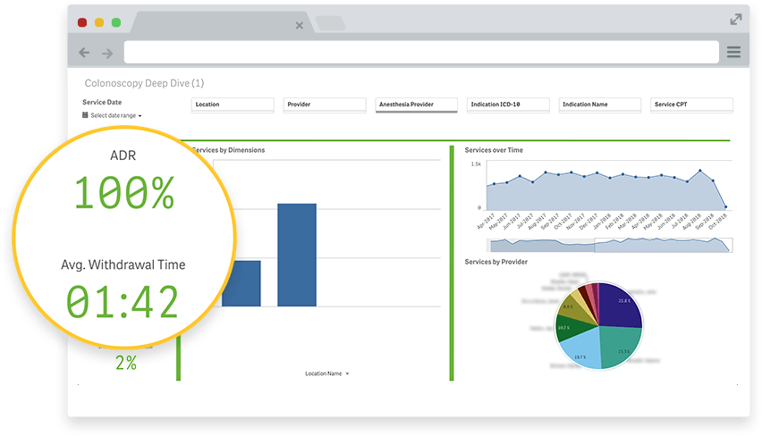Open the Provider filter

point(325,105)
